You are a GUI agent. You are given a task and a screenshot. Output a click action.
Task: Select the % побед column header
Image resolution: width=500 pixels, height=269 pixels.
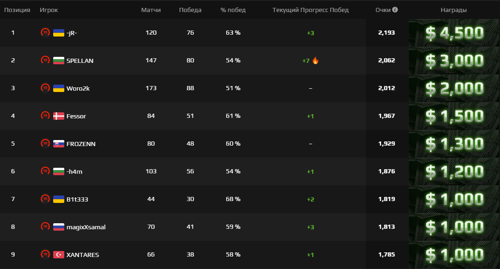[233, 10]
